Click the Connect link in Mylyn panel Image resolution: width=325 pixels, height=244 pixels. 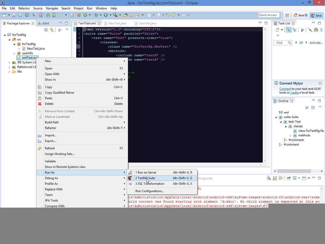pyautogui.click(x=285, y=89)
